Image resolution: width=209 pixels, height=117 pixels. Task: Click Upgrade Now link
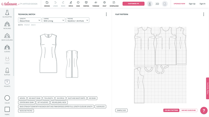click(179, 4)
